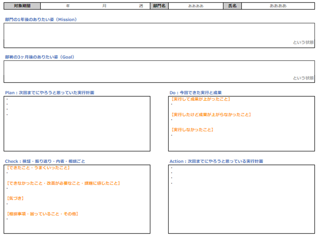Click the 対象期間 header cell
The width and height of the screenshot is (319, 236).
click(x=22, y=6)
